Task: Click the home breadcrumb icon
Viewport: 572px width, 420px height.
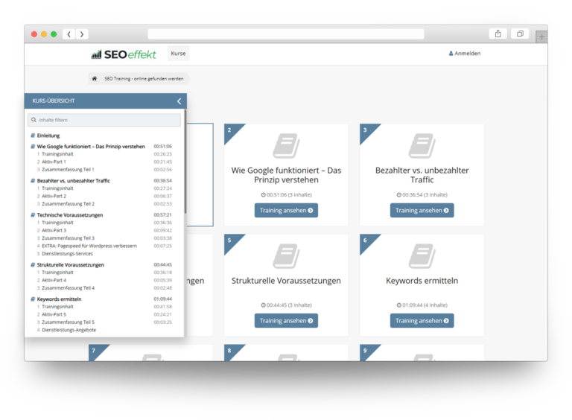Action: coord(94,78)
